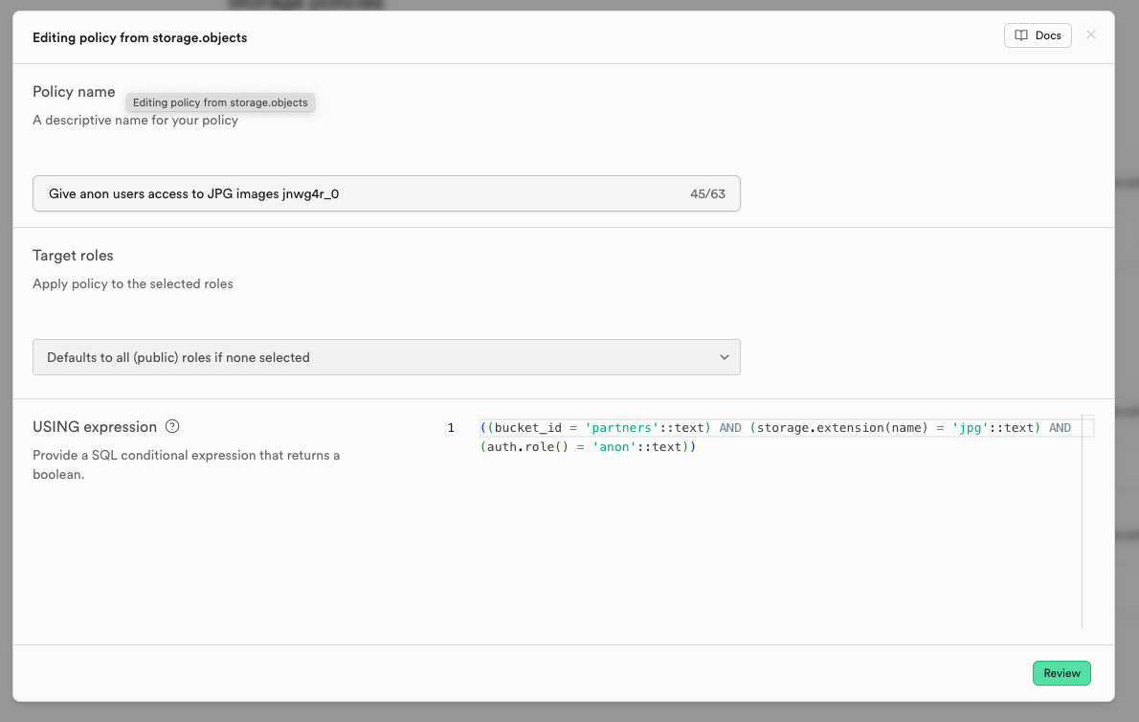This screenshot has height=722, width=1139.
Task: Click the book icon in Docs button
Action: pos(1022,35)
